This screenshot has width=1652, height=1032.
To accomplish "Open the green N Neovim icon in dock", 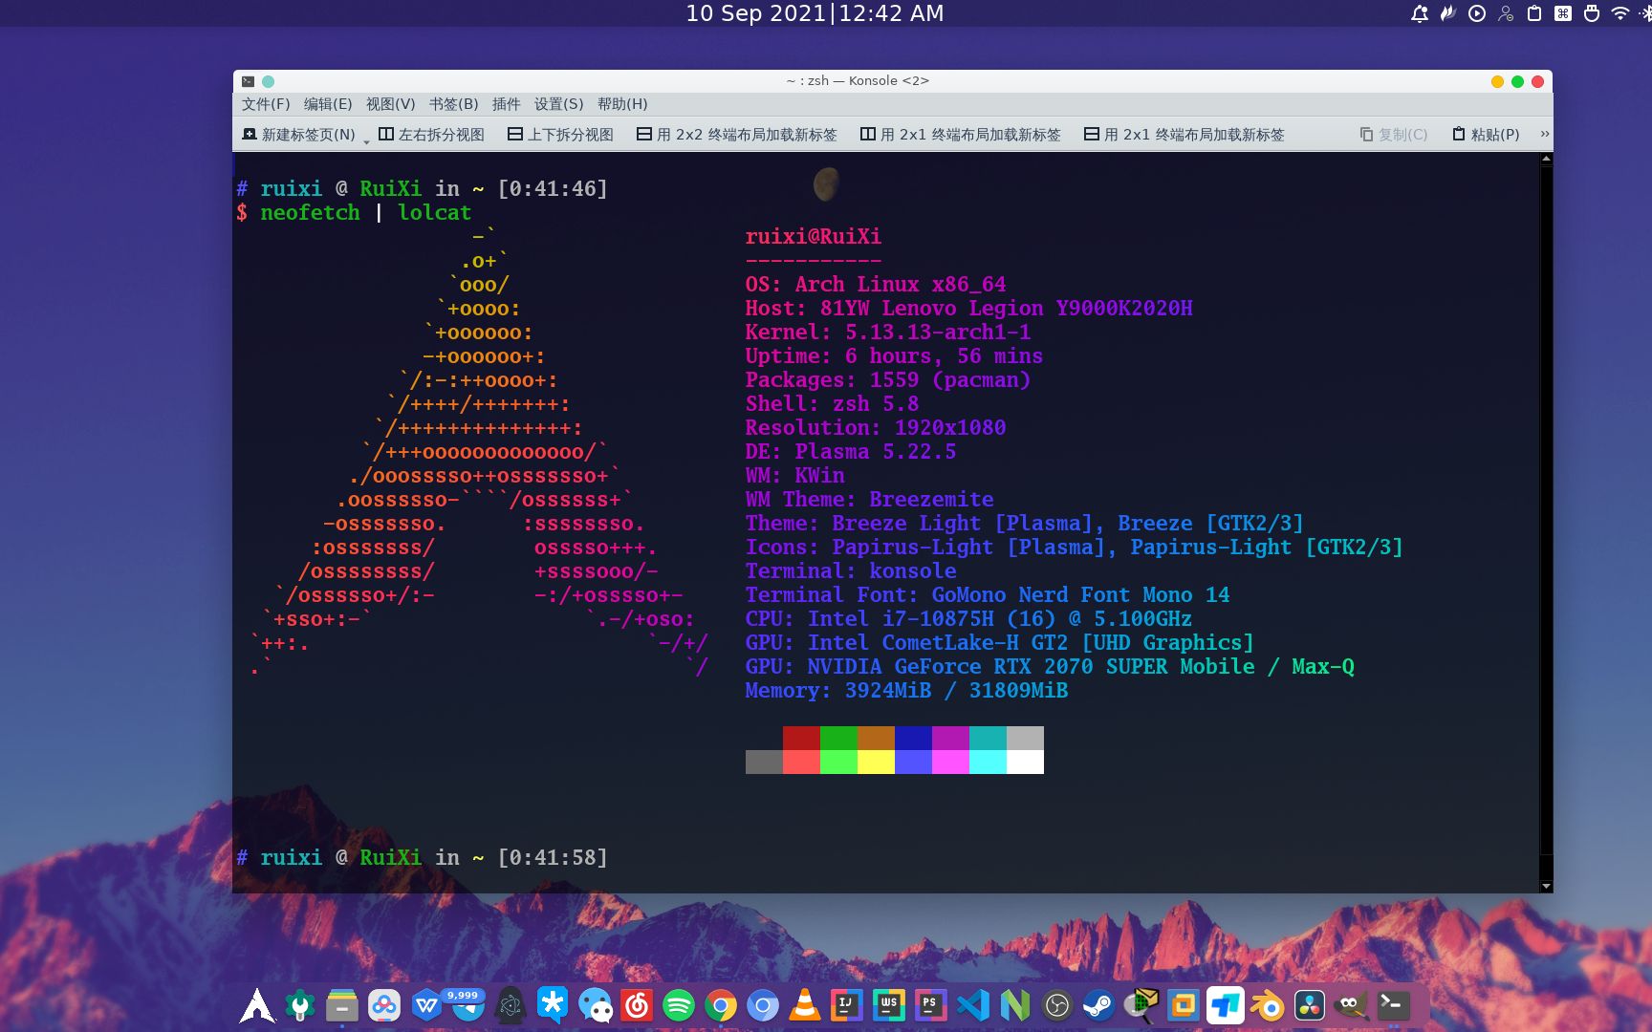I will click(x=1014, y=1005).
